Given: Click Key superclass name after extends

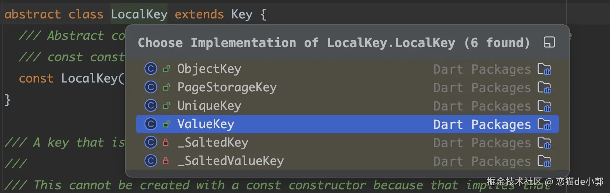Looking at the screenshot, I should coord(242,14).
